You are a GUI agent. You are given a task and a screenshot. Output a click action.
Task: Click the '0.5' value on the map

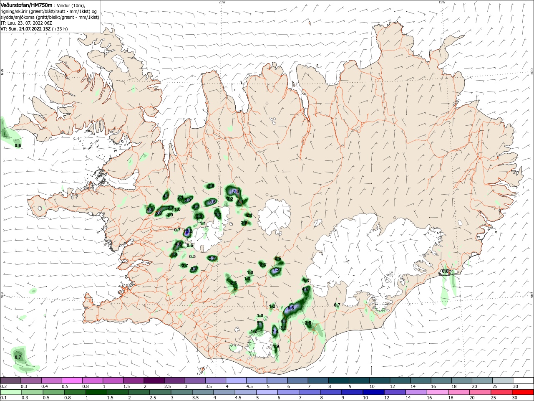click(192, 256)
